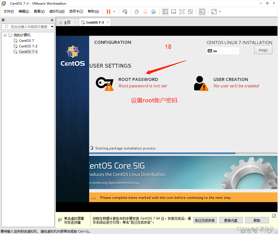Click the Help! button in the installer
The height and width of the screenshot is (234, 278).
[263, 50]
